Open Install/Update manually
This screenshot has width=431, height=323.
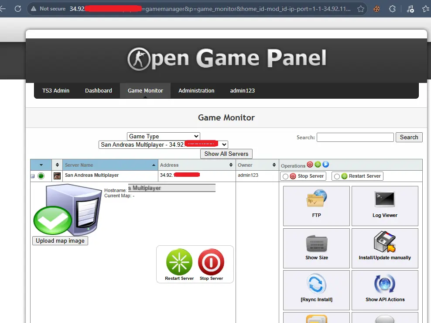(385, 248)
